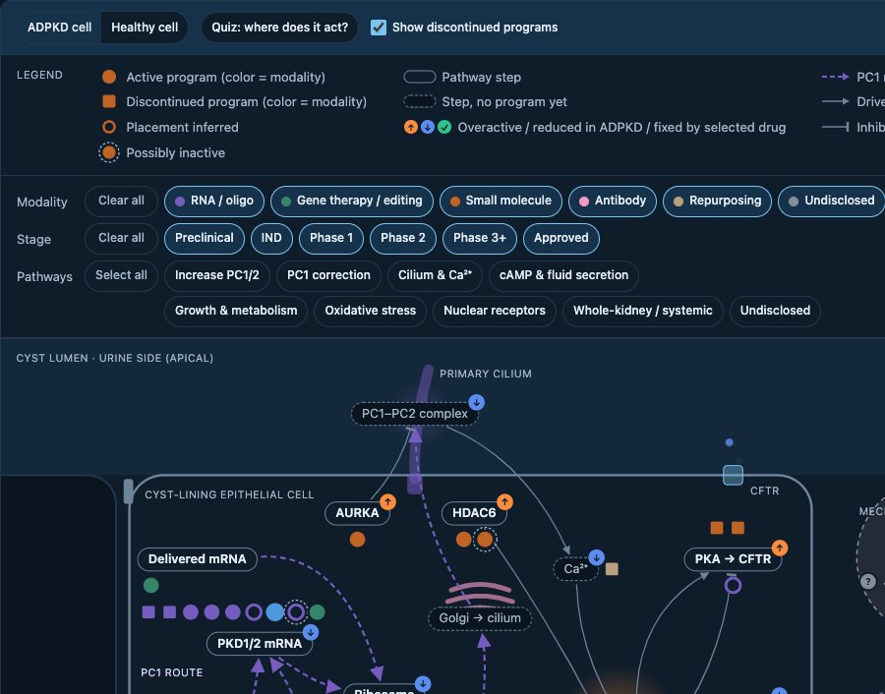Select the PC1 correction pathway
This screenshot has width=885, height=694.
(328, 275)
